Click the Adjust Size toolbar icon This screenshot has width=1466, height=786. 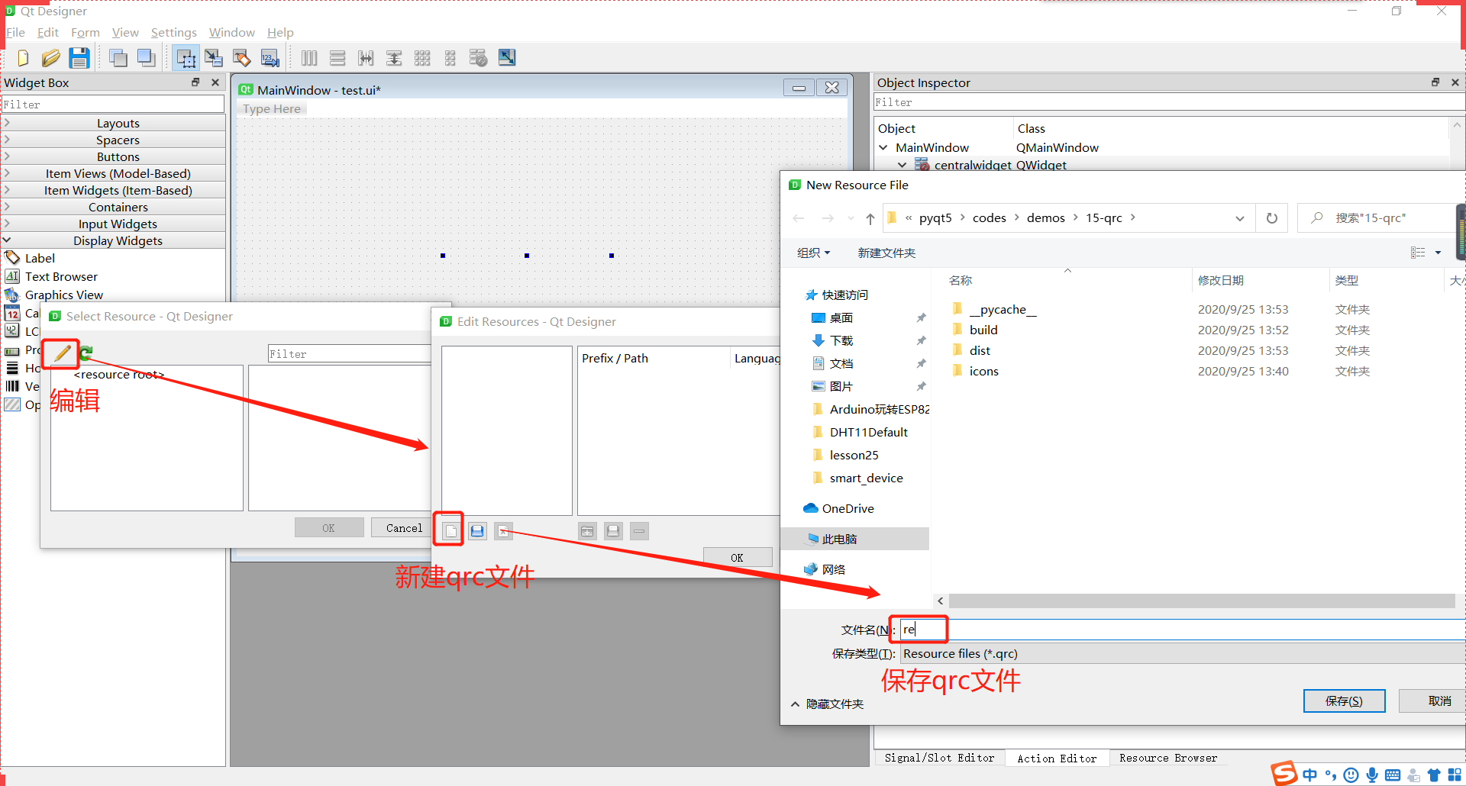[x=506, y=57]
